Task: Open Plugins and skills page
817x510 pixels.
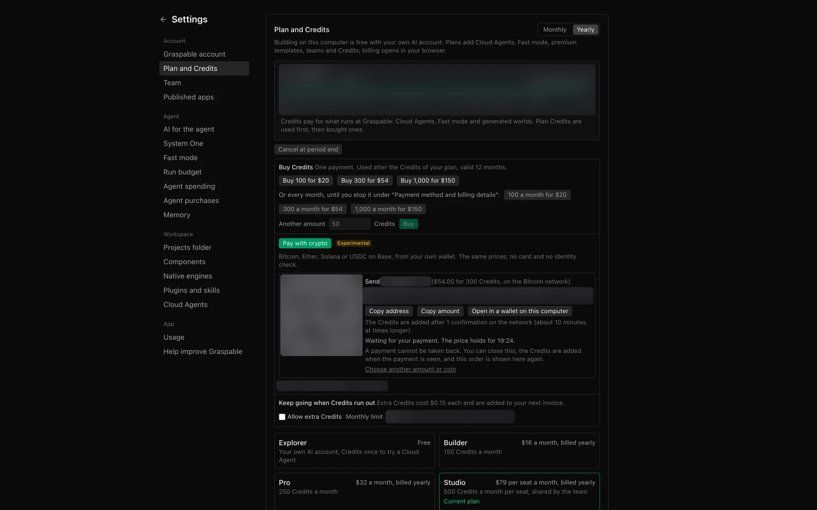Action: (x=204, y=290)
